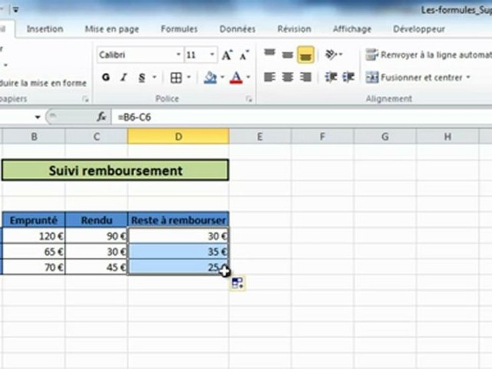Screen dimensions: 492x369
Task: Select cell with 90 €
Action: coord(96,236)
